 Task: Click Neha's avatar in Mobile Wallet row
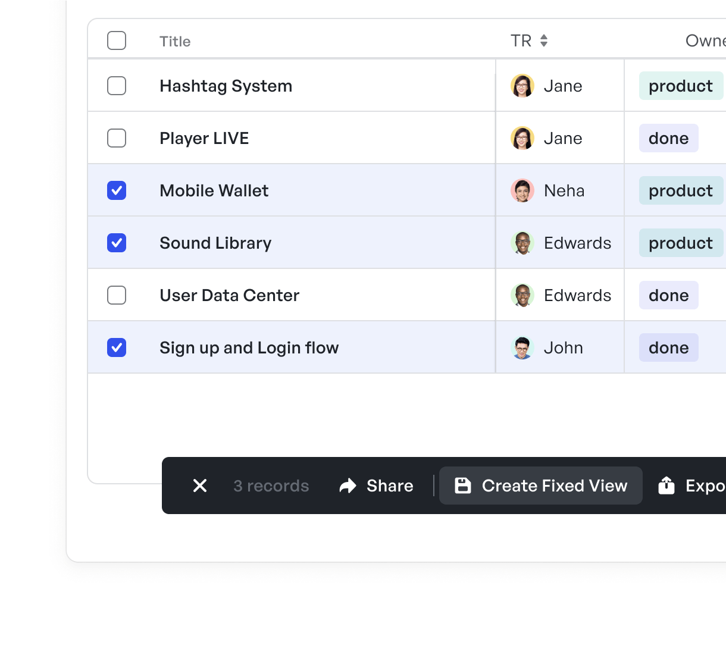coord(522,190)
